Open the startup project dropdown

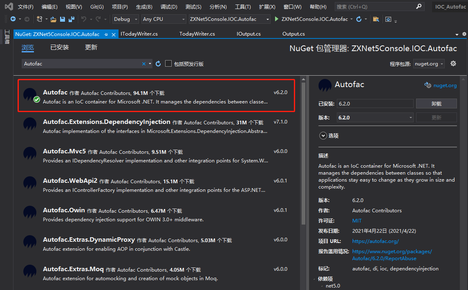[x=230, y=19]
